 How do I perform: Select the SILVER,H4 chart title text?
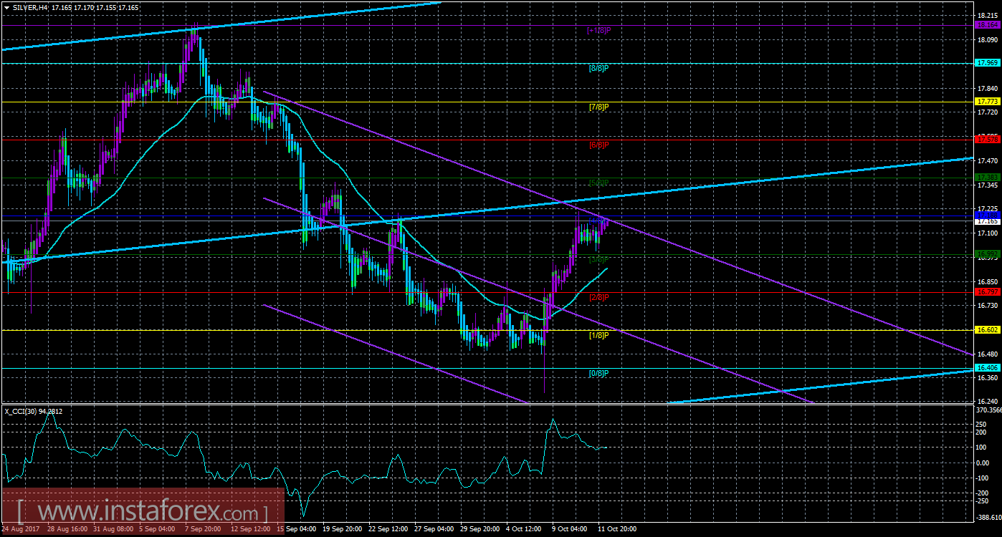(30, 6)
